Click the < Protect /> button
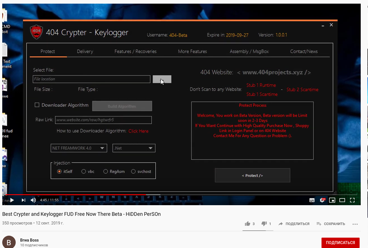This screenshot has width=368, height=248. [252, 176]
